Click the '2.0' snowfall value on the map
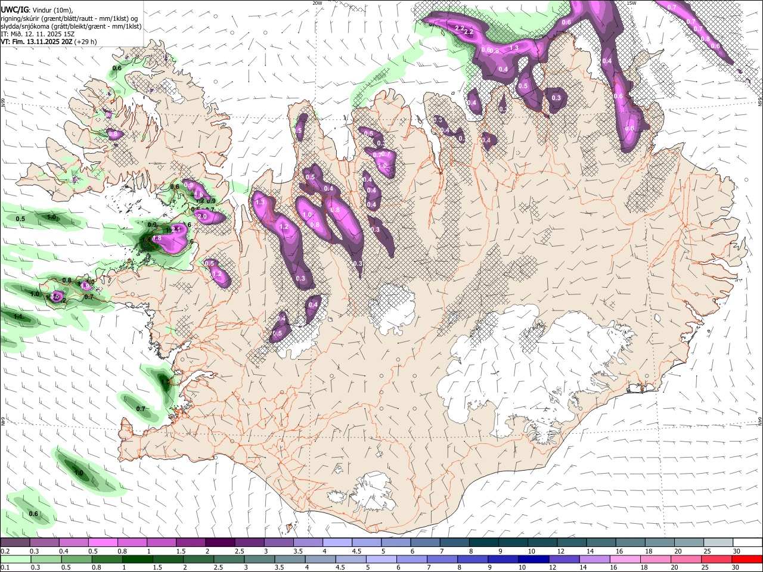 (x=202, y=217)
